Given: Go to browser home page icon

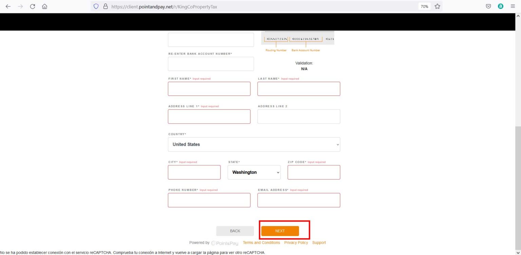Looking at the screenshot, I should [44, 6].
